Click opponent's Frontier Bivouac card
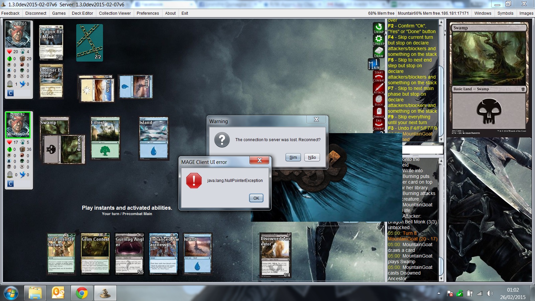Image resolution: width=535 pixels, height=301 pixels. tap(51, 81)
